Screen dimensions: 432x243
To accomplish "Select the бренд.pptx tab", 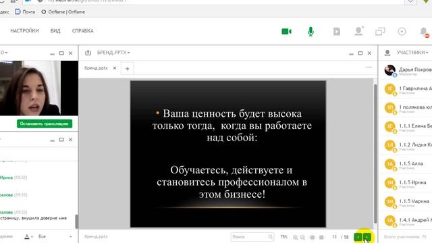I will (96, 68).
